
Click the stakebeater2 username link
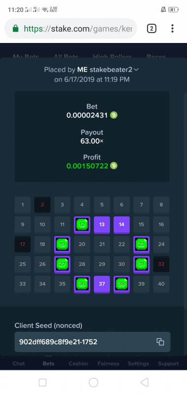[x=111, y=70]
